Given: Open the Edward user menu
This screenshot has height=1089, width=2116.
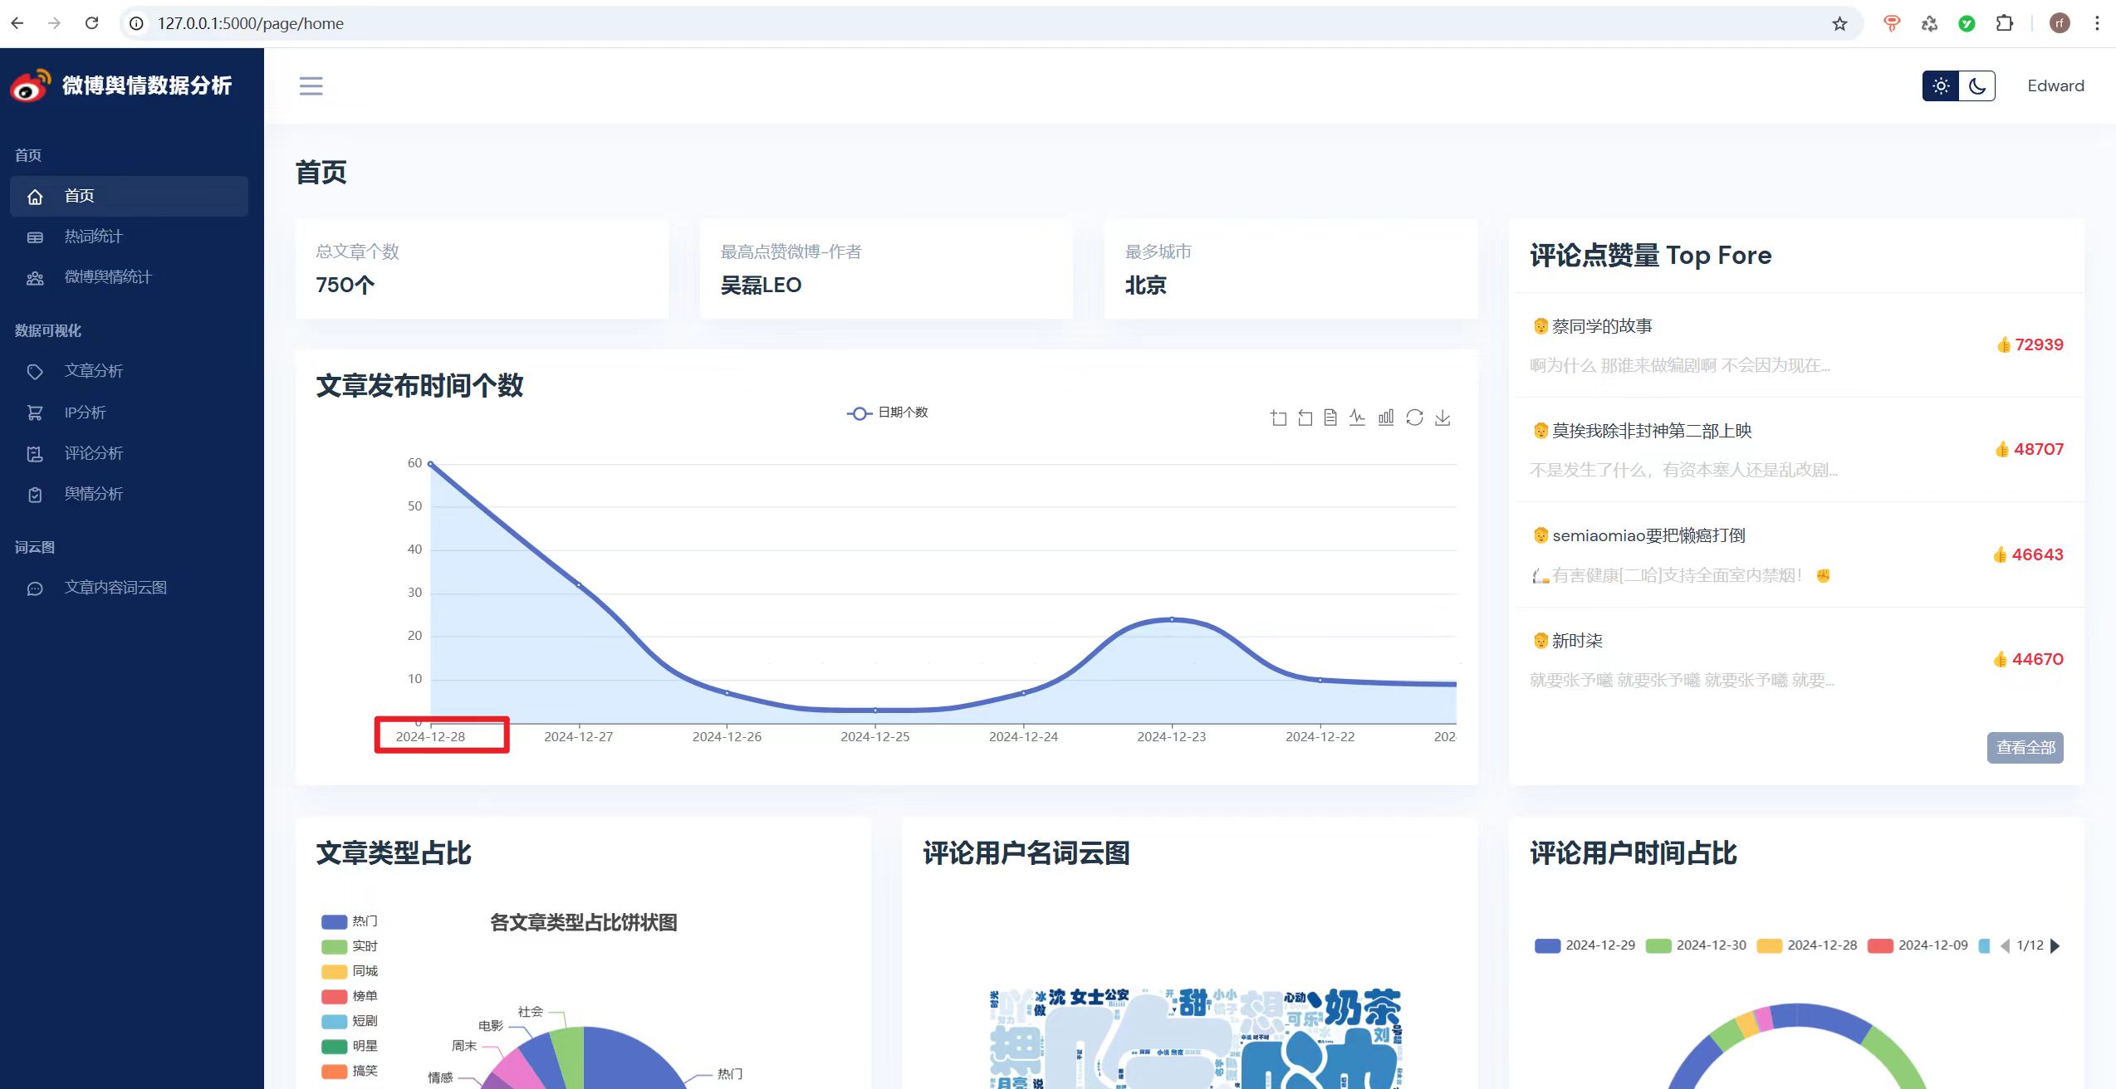Looking at the screenshot, I should coord(2055,85).
